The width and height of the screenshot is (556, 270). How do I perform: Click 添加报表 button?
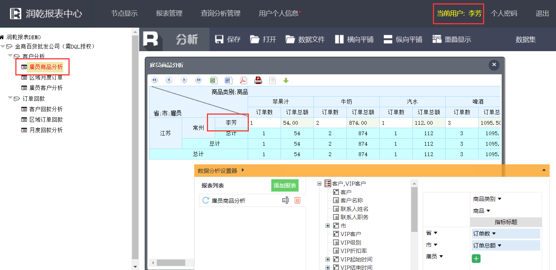[285, 186]
